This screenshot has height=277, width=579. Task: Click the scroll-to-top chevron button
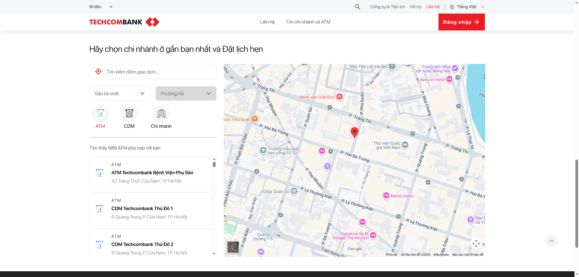(x=551, y=241)
